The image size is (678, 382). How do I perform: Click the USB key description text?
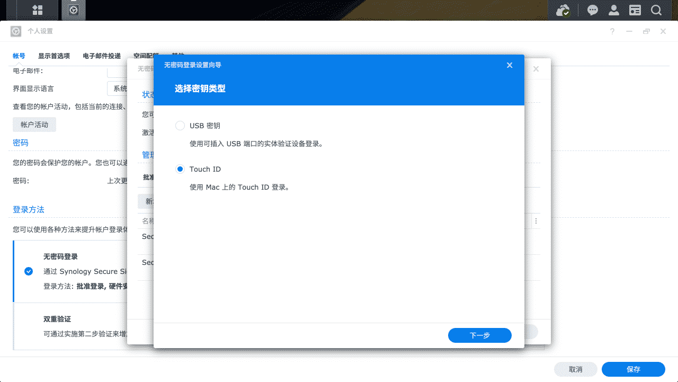pos(256,144)
